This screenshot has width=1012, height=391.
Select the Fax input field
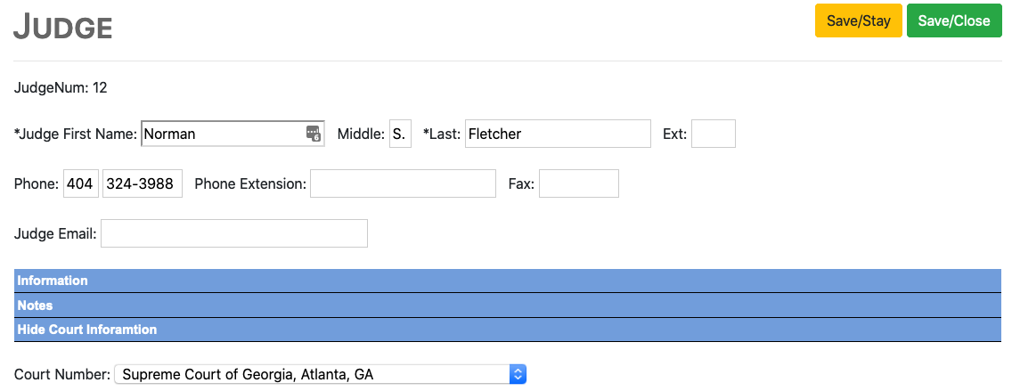(x=578, y=184)
